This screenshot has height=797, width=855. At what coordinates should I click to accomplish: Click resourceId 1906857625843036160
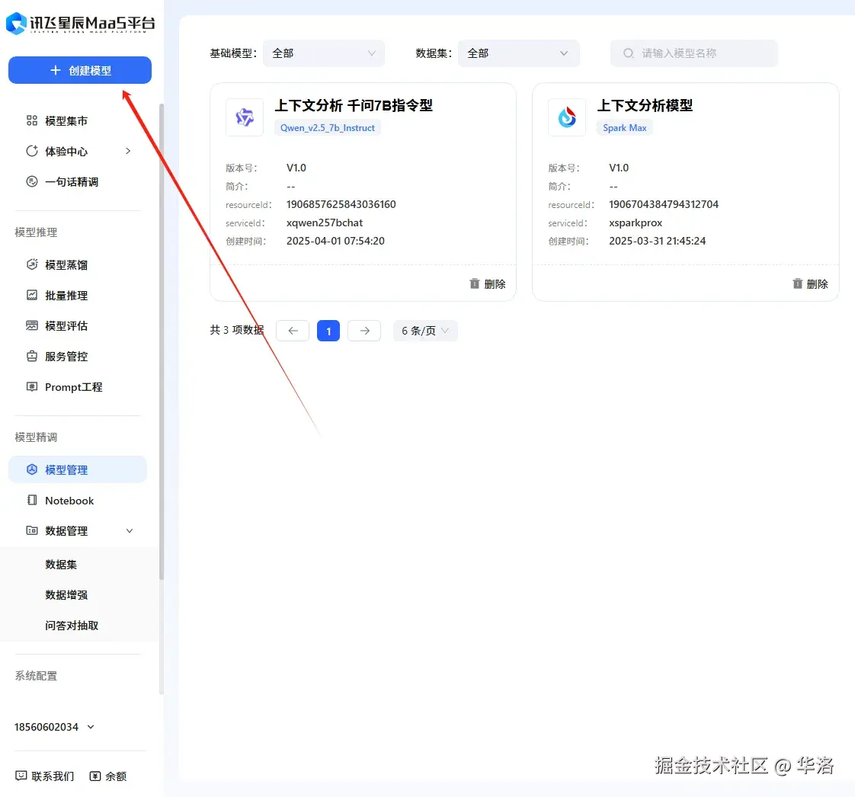coord(341,204)
